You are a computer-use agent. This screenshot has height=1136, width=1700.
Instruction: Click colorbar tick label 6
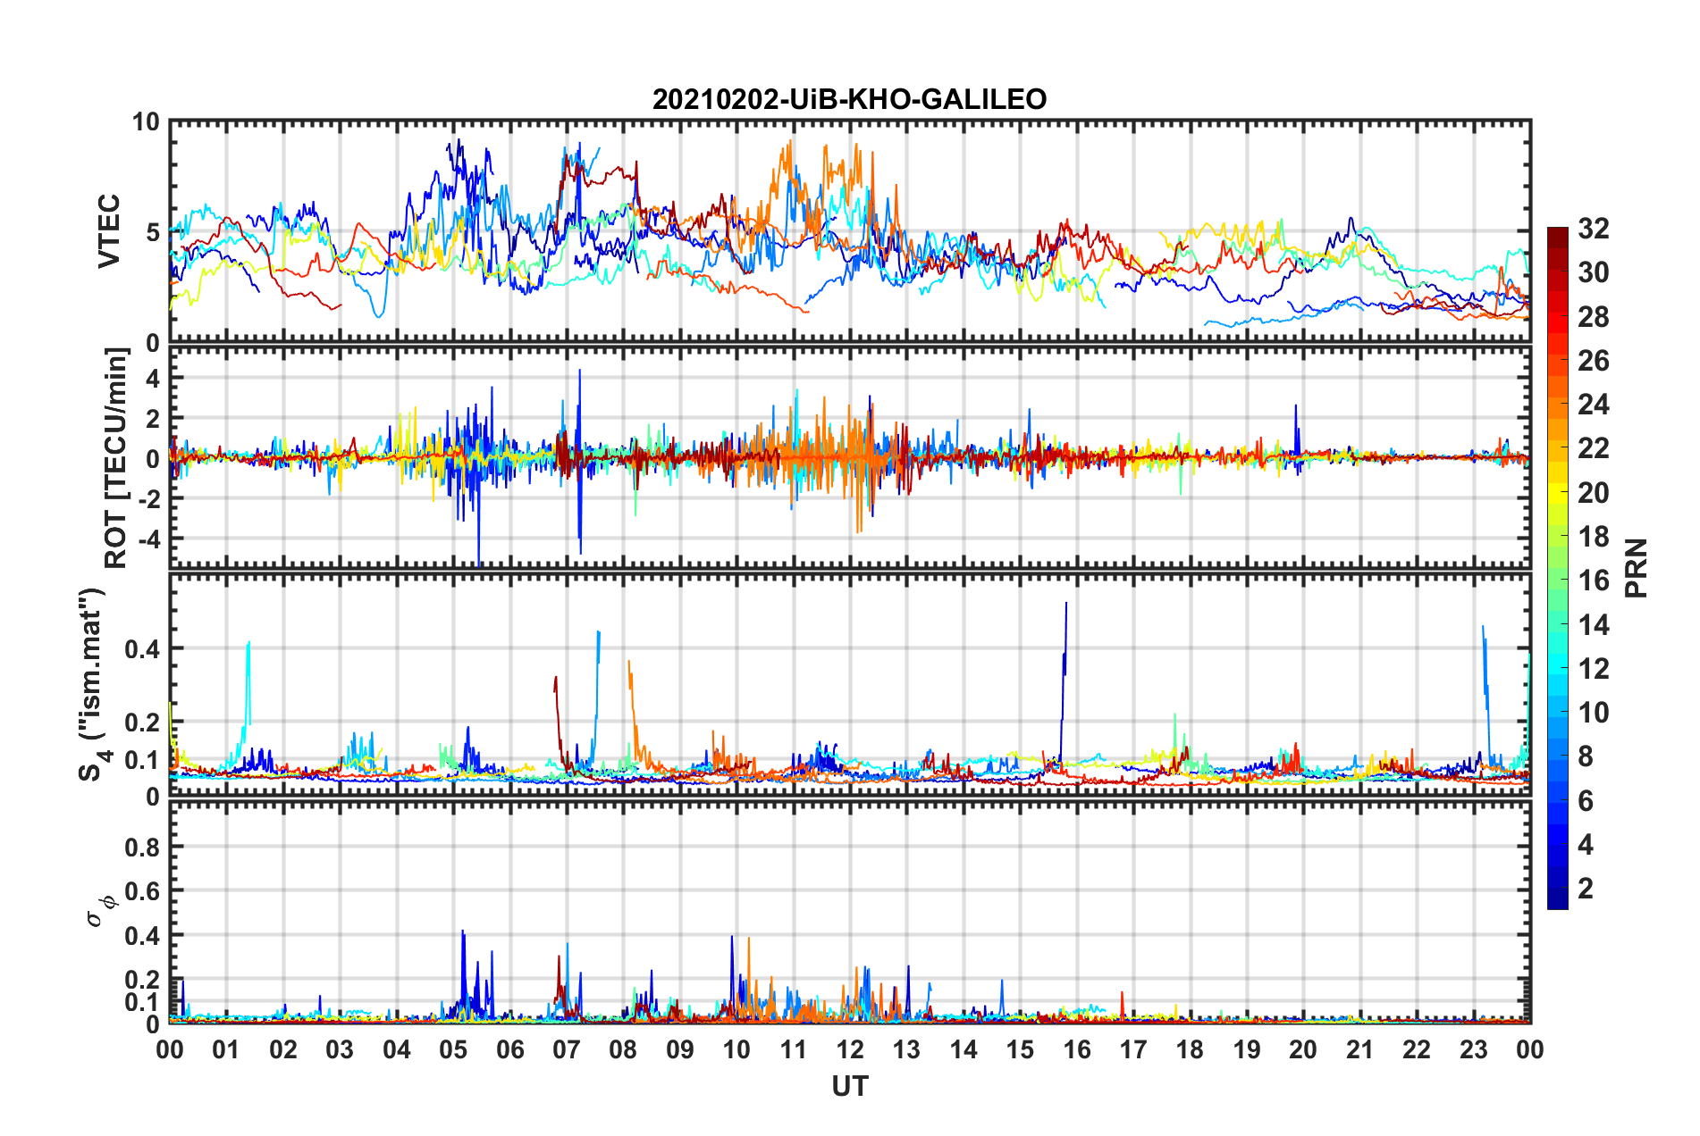coord(1586,801)
